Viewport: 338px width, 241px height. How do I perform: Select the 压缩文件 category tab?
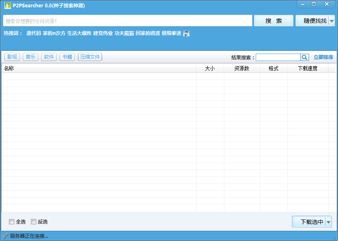pyautogui.click(x=90, y=57)
